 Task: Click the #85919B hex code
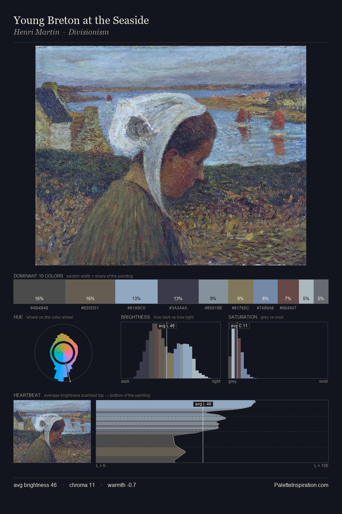coord(213,308)
